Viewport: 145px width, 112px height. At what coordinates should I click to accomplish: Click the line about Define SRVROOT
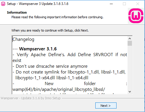click(x=70, y=58)
